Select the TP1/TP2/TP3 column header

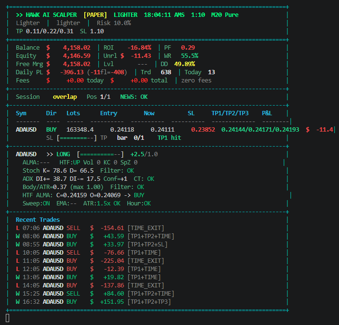(230, 113)
